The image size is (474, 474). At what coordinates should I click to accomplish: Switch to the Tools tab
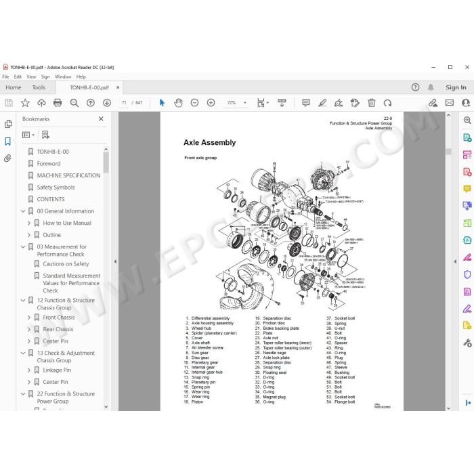click(x=39, y=87)
